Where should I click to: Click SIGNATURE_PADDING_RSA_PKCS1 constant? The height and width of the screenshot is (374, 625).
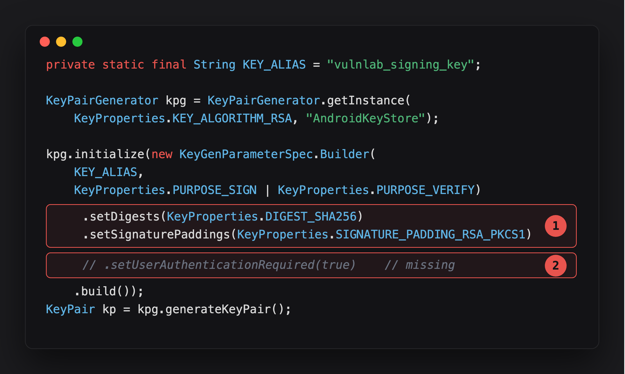[431, 235]
